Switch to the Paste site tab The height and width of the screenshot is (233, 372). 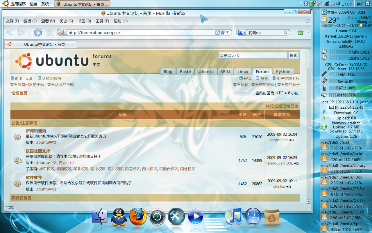pos(185,72)
